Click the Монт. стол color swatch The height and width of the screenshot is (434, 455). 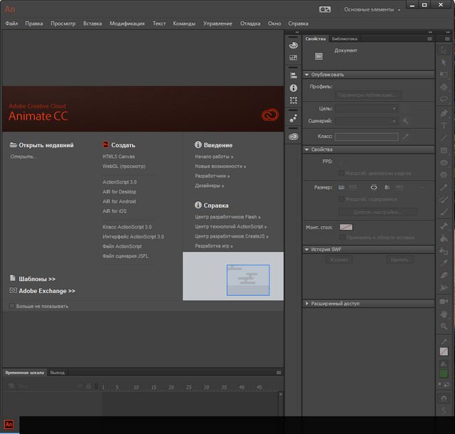346,227
